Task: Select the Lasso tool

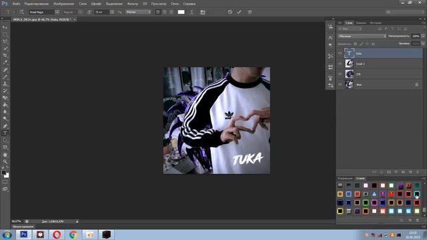Action: click(5, 41)
